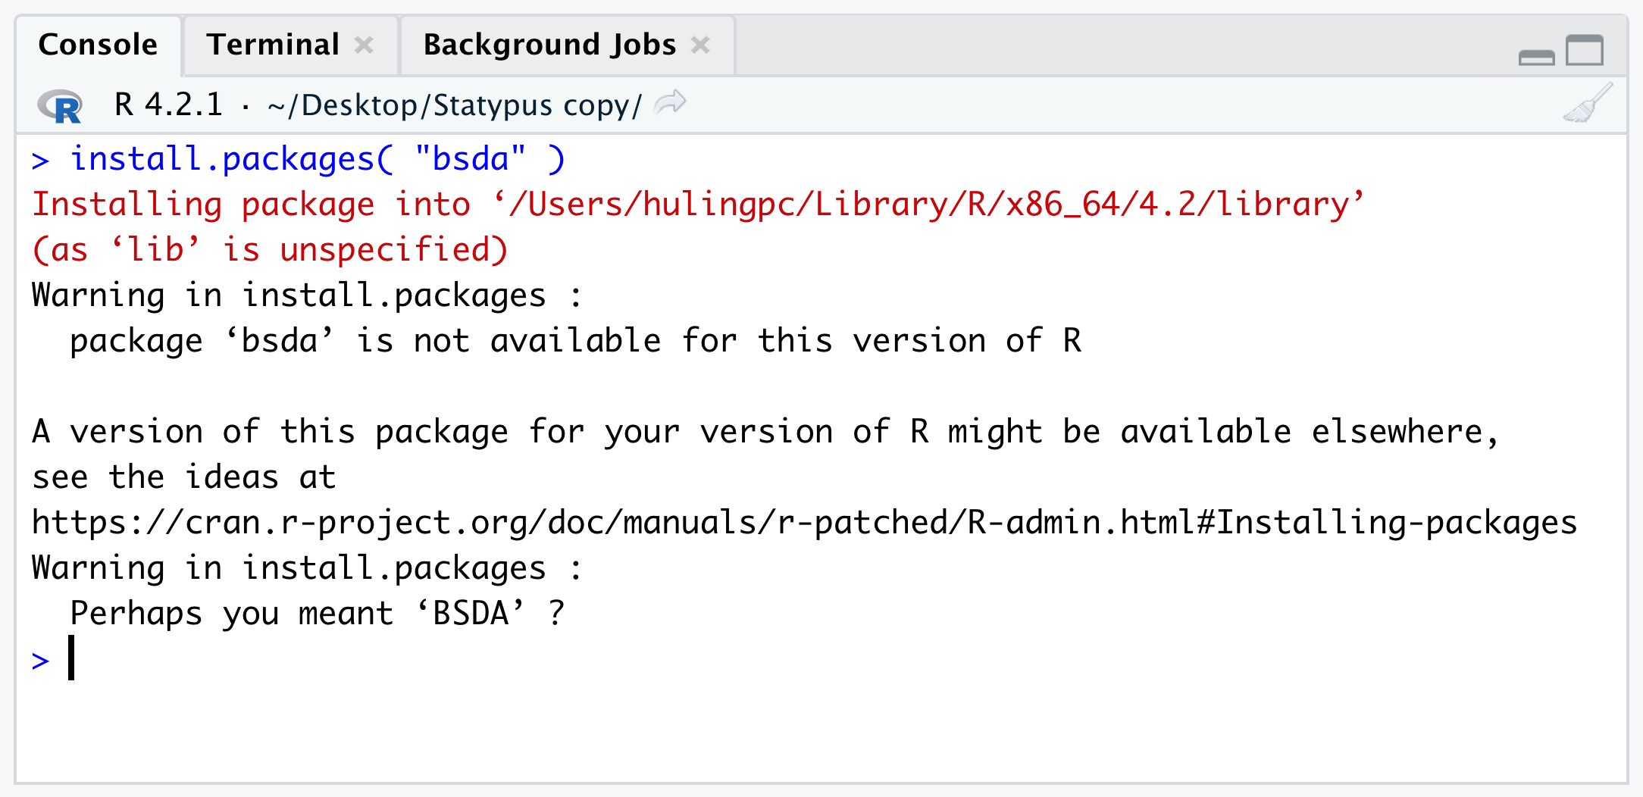Click the red "Installing package into" message

coord(697,205)
